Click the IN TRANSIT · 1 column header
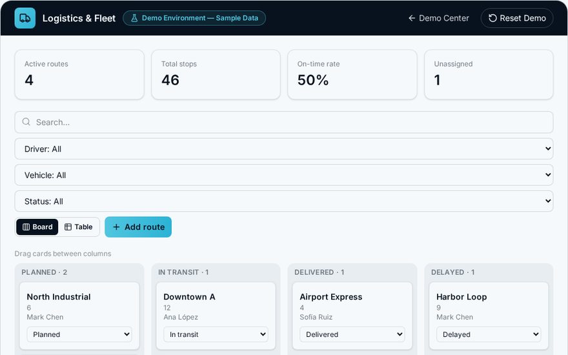Image resolution: width=568 pixels, height=355 pixels. pos(183,272)
